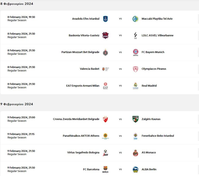Click the Olympiacos Piraeus team logo

pos(136,69)
